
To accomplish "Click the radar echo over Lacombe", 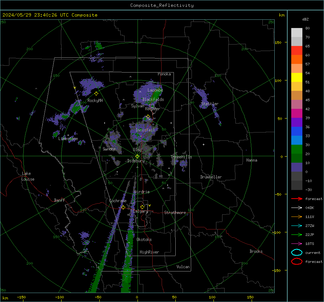I will coord(148,93).
